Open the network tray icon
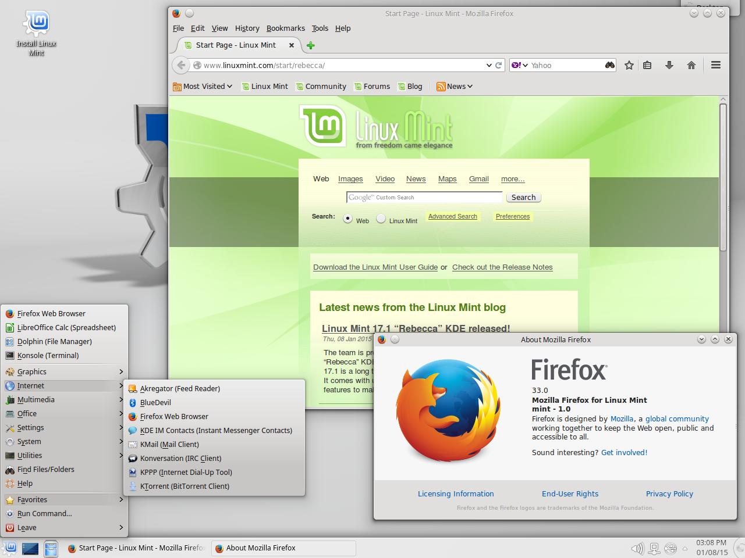This screenshot has height=558, width=745. pyautogui.click(x=654, y=548)
